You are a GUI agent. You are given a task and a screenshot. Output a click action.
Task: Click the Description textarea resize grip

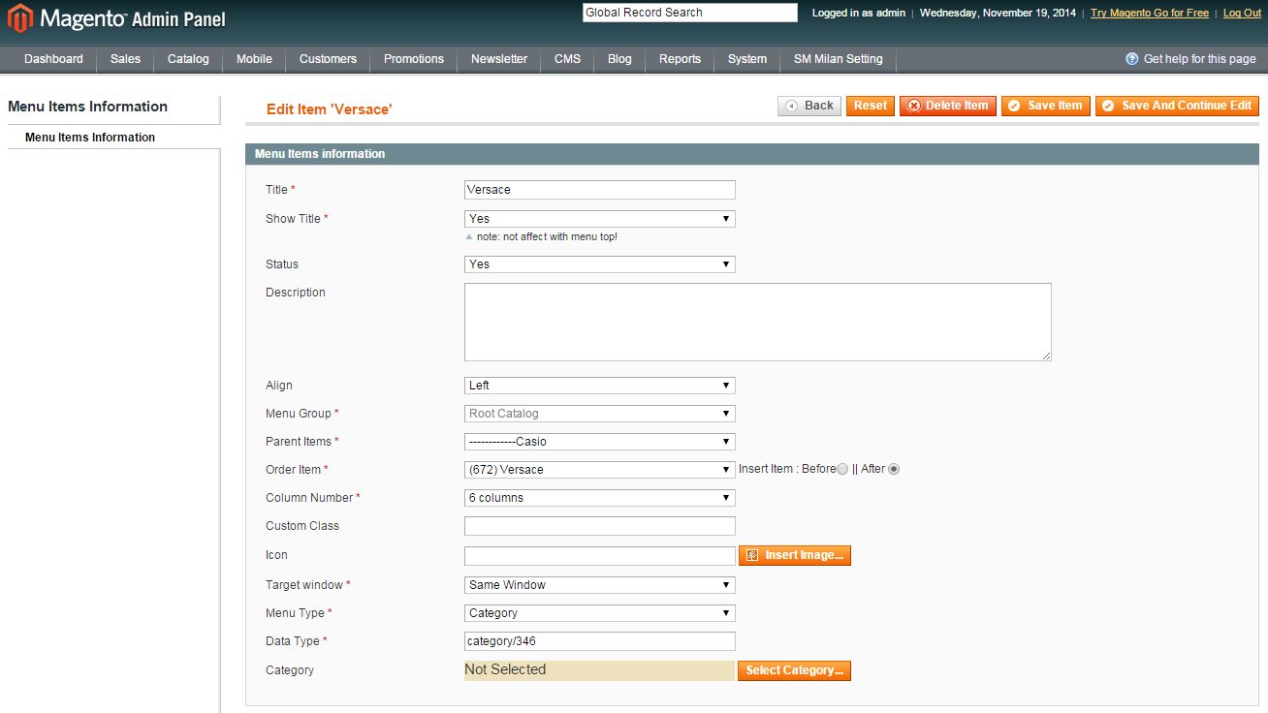pos(1046,356)
